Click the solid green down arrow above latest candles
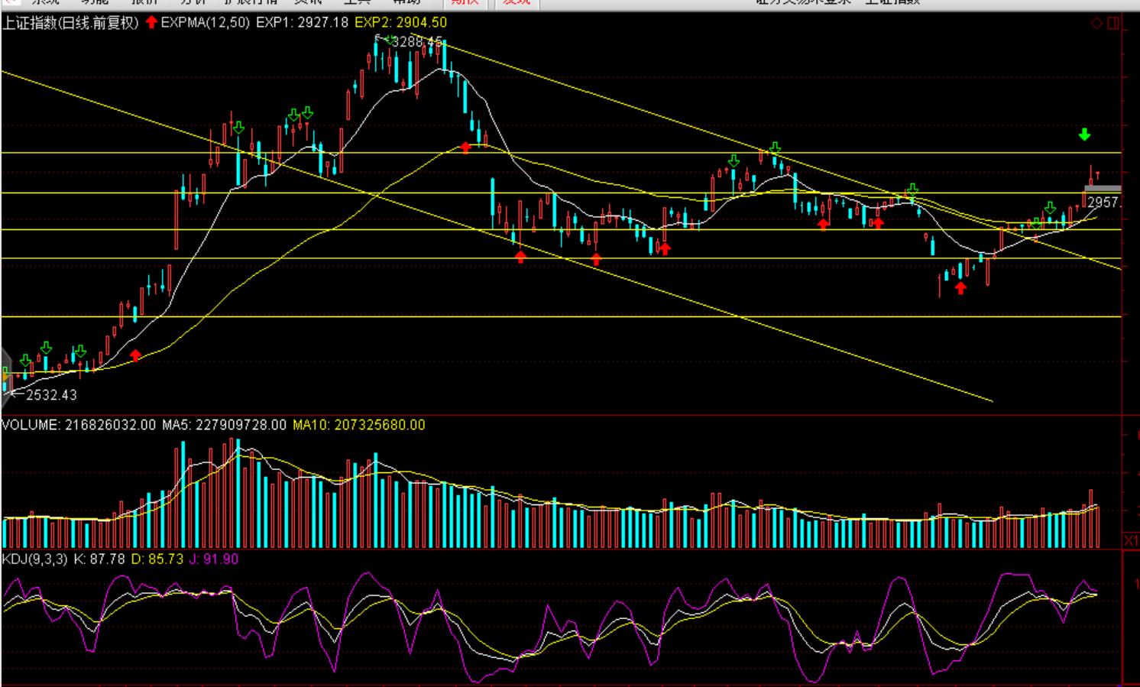This screenshot has width=1140, height=687. [1084, 135]
